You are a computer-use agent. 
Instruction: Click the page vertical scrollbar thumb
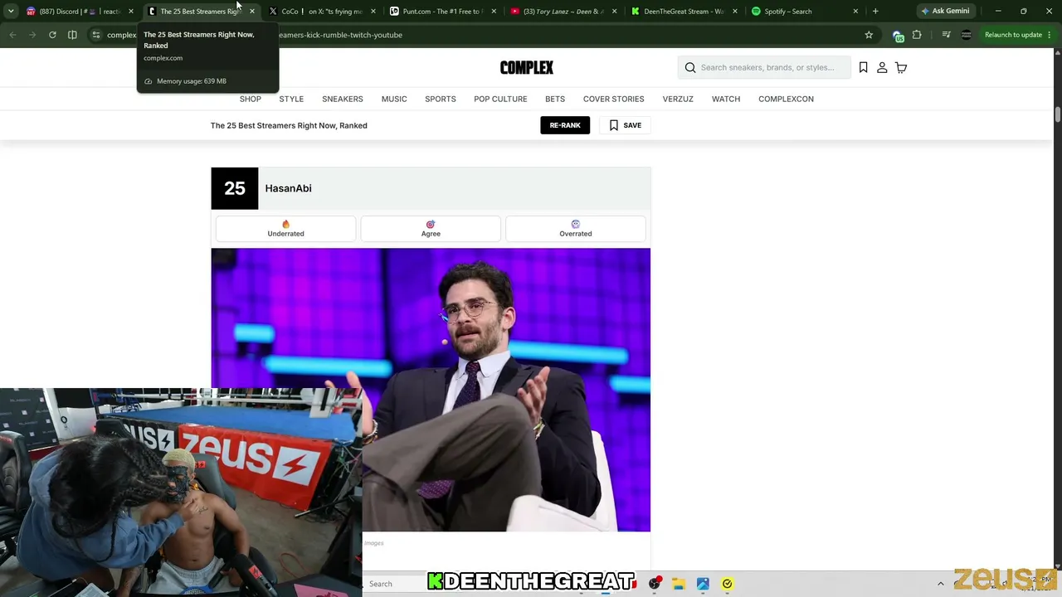point(1057,115)
